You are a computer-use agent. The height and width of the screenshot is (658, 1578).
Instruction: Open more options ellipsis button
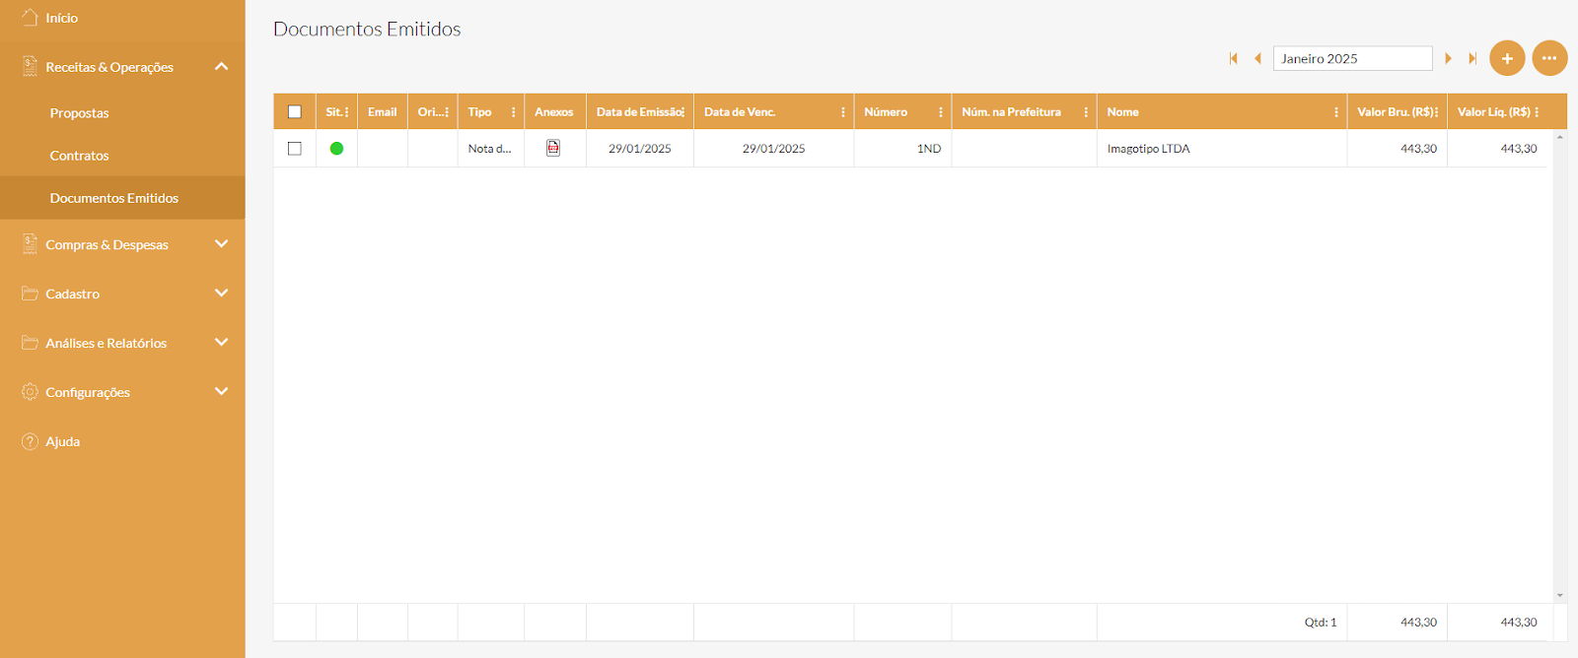pyautogui.click(x=1549, y=58)
